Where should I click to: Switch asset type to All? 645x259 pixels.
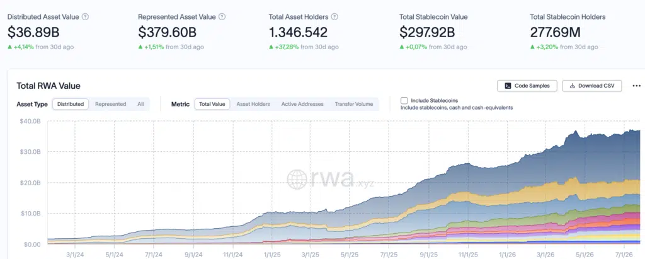pyautogui.click(x=140, y=104)
